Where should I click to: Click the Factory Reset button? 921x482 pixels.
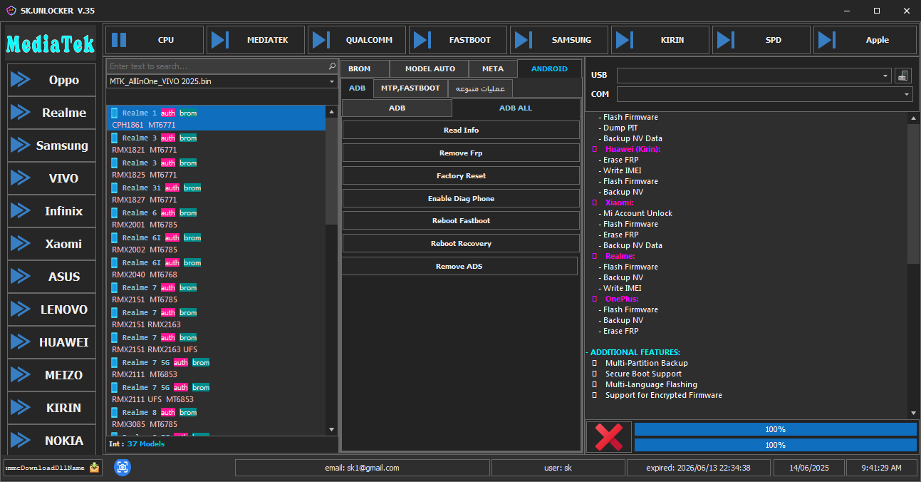point(461,175)
